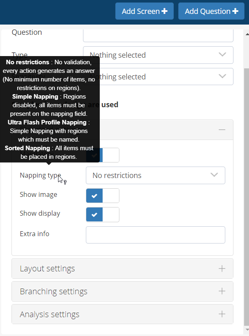The height and width of the screenshot is (336, 249).
Task: Click the plus icon inside Add Question
Action: 235,11
